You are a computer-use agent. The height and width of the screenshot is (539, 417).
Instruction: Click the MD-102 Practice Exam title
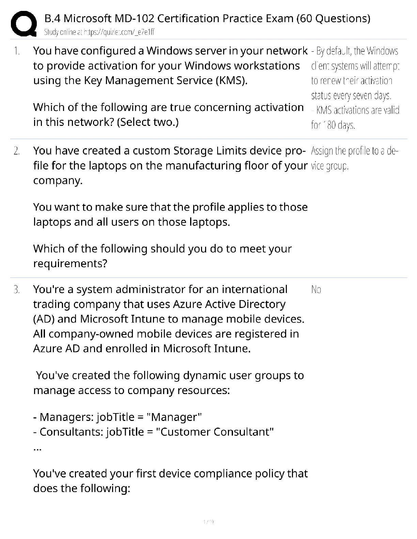coord(207,18)
